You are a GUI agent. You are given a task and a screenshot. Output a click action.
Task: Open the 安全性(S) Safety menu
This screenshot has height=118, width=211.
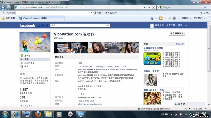coord(199,18)
